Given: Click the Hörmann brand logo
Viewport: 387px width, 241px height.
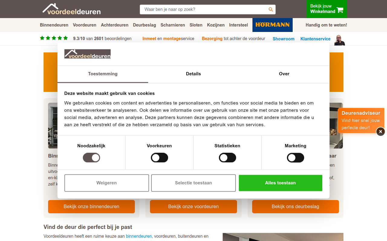Looking at the screenshot, I should [272, 25].
